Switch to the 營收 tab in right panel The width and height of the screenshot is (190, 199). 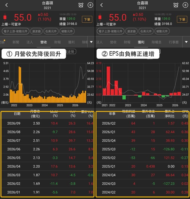point(113,42)
